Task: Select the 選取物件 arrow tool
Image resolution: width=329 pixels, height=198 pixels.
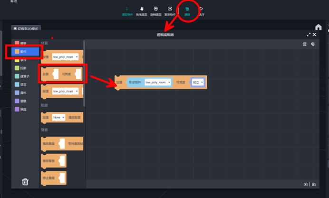Action: [x=127, y=10]
